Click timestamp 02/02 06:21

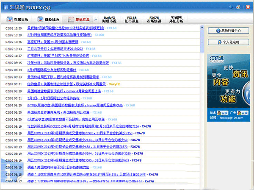14,98
